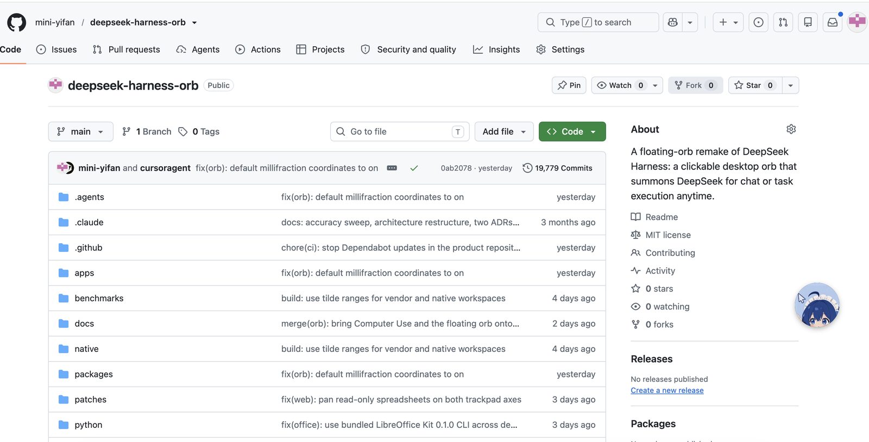Open the 19,779 Commits history
The width and height of the screenshot is (869, 442).
click(557, 168)
